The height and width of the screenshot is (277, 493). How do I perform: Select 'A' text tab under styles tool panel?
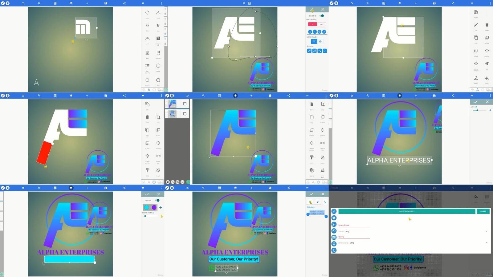477,90
